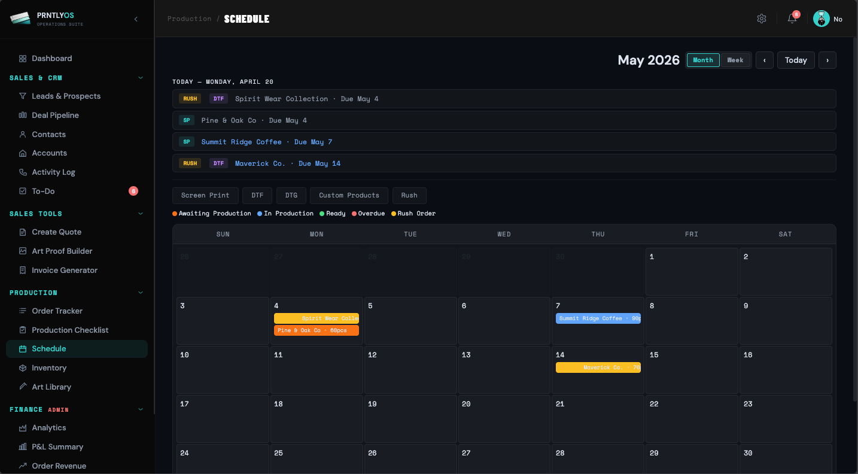This screenshot has height=474, width=858.
Task: Collapse the Sales & CRM section
Action: (141, 78)
